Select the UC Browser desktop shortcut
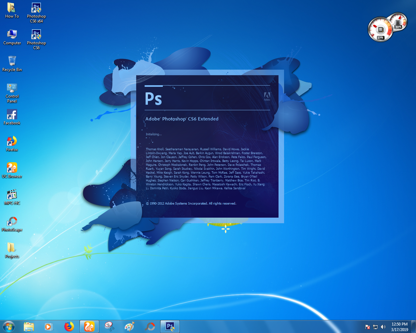 click(x=12, y=170)
